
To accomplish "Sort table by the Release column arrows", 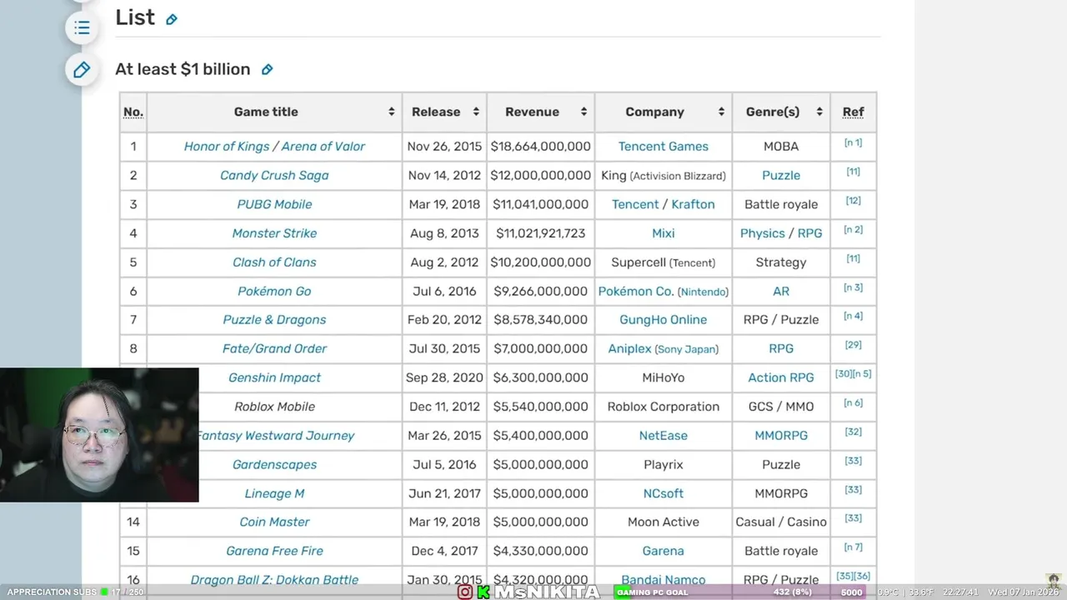I will pyautogui.click(x=476, y=112).
